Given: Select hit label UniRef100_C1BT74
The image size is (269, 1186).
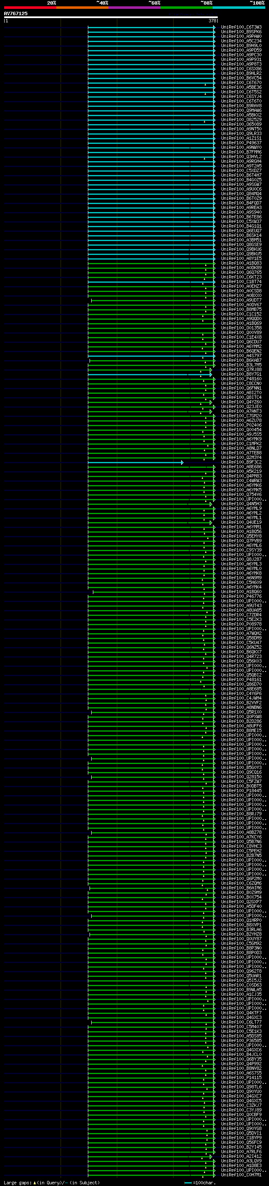Looking at the screenshot, I should click(x=241, y=282).
